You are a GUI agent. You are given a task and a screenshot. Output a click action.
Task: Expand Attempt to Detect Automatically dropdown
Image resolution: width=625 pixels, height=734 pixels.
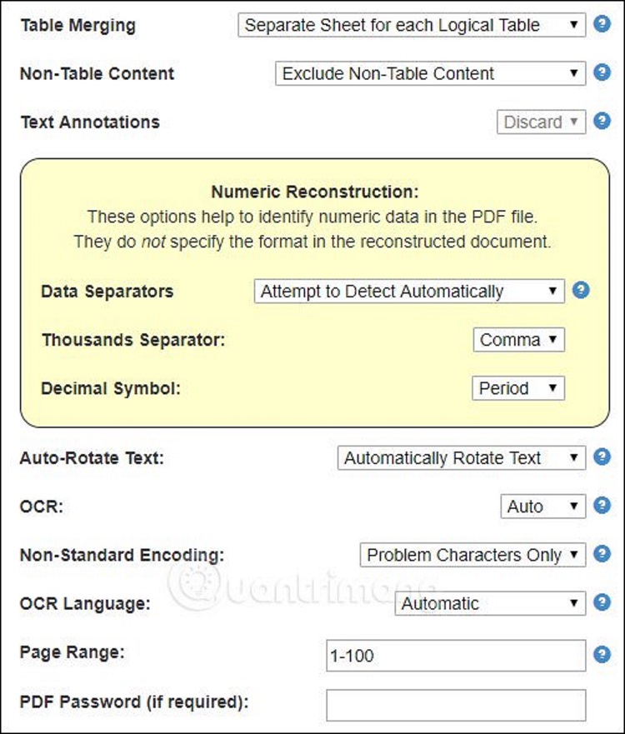[409, 291]
